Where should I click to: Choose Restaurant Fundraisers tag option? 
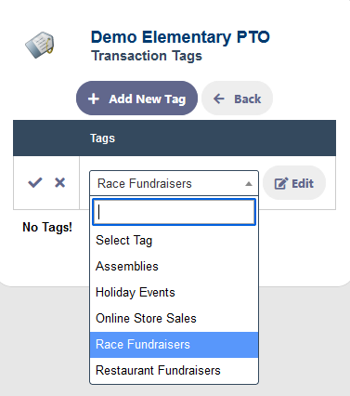pyautogui.click(x=174, y=371)
